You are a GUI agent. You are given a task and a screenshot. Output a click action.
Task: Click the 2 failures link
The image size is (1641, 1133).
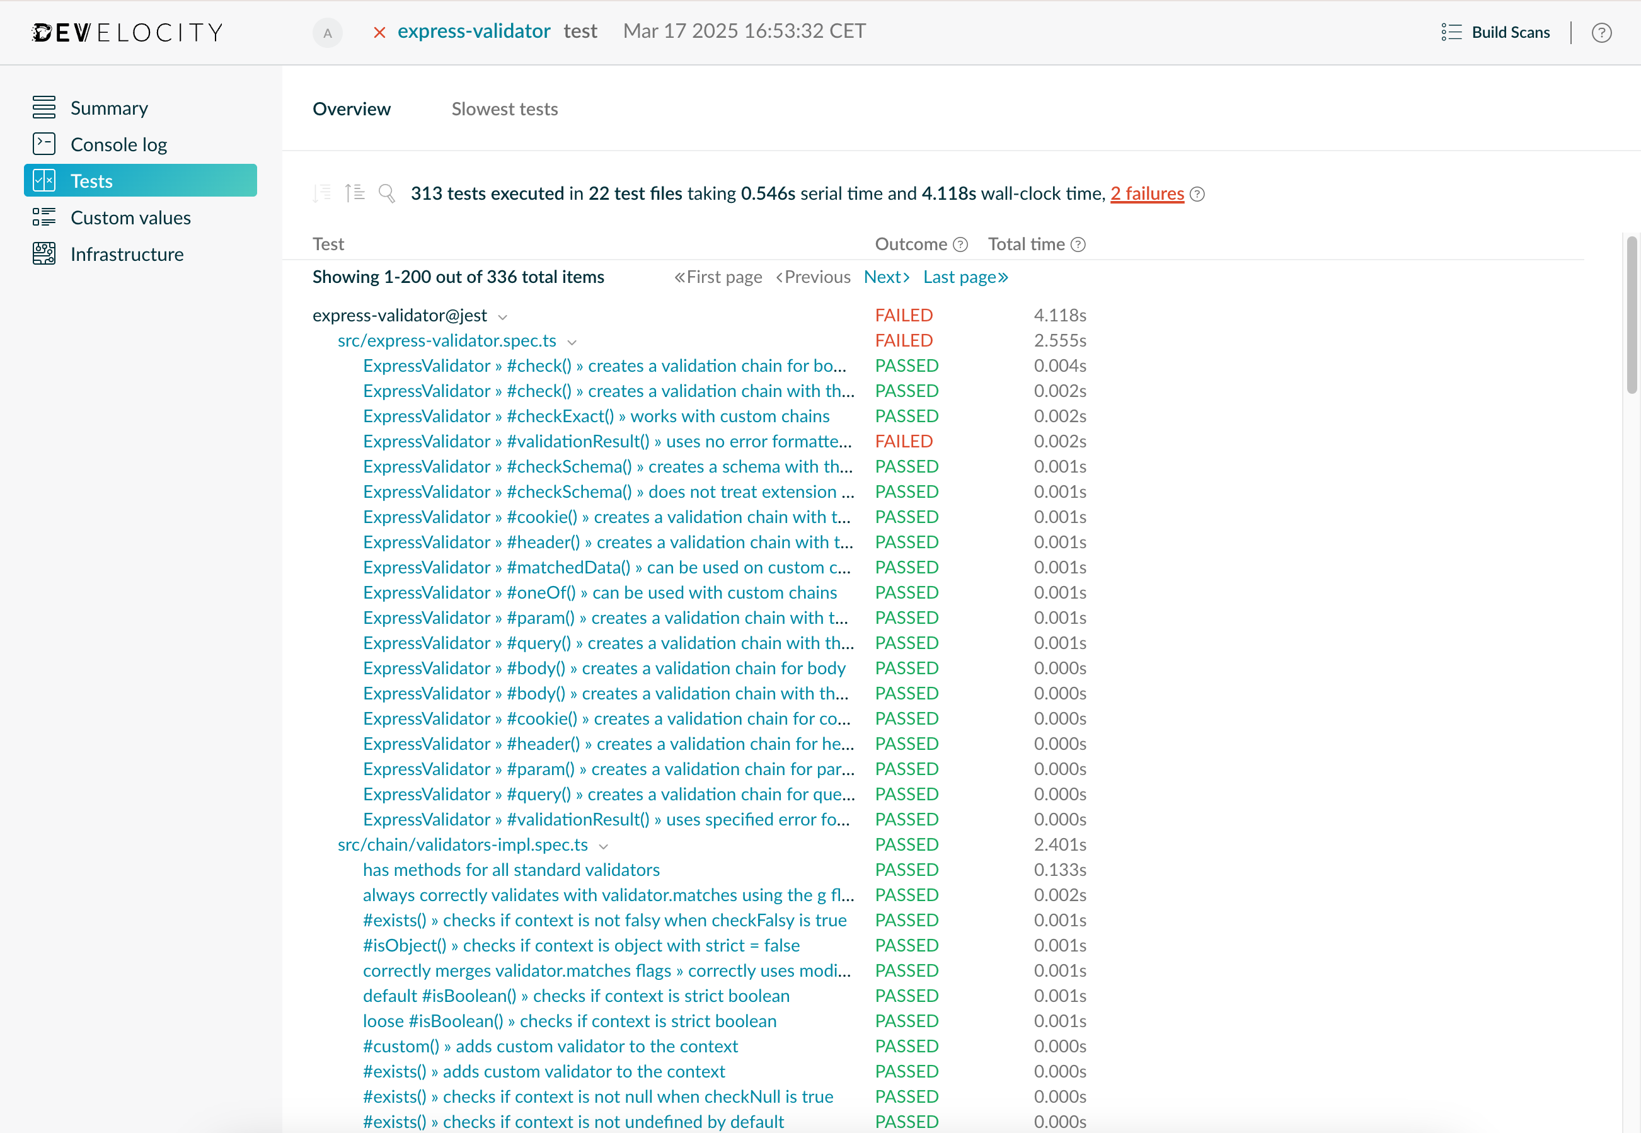pos(1147,193)
